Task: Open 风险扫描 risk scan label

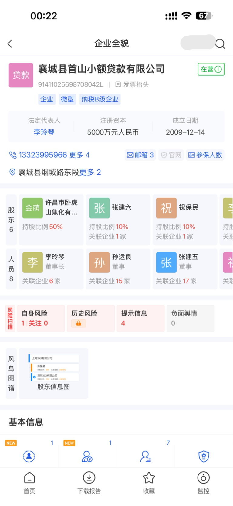Action: tap(10, 318)
